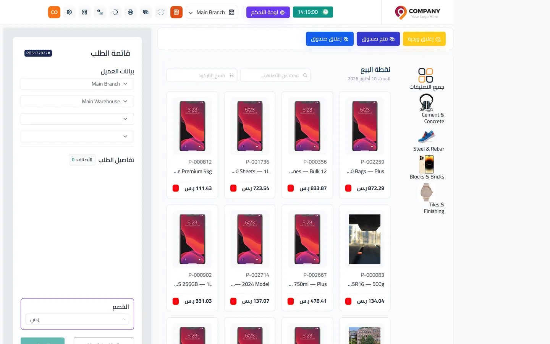Click the red square on the P-000902 card
This screenshot has height=344, width=550.
pyautogui.click(x=176, y=301)
